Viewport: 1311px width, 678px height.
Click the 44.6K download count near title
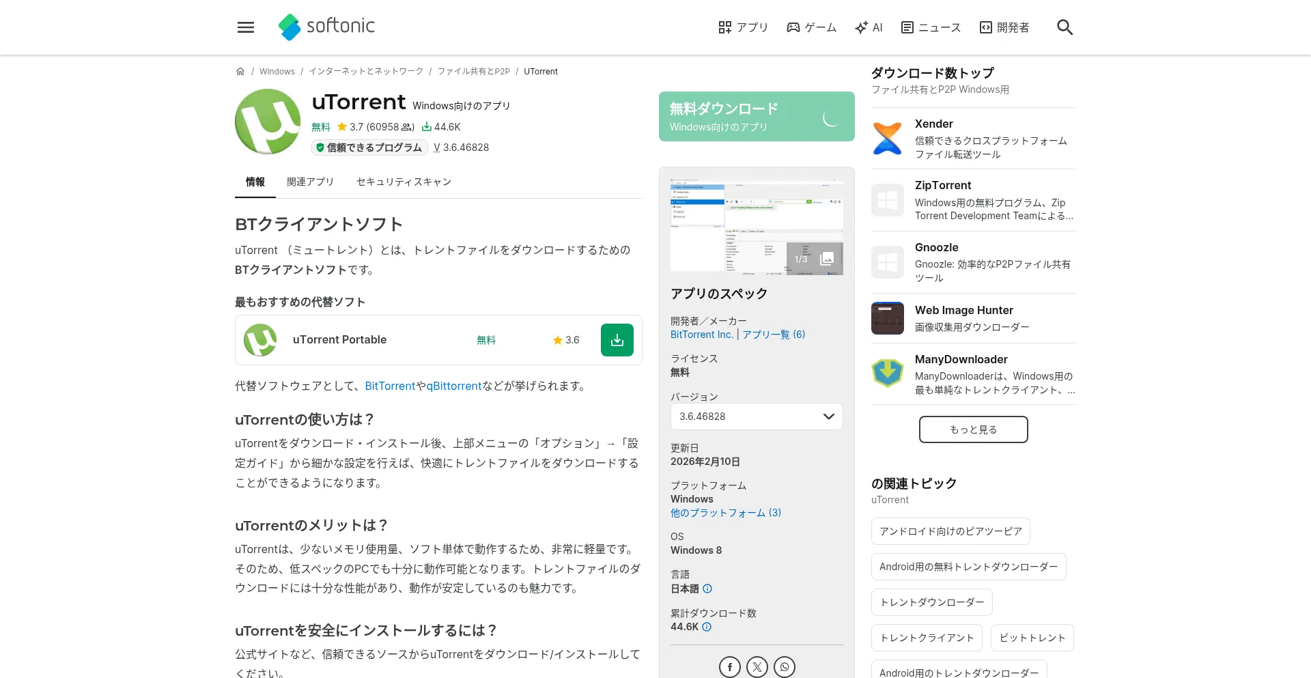tap(441, 127)
